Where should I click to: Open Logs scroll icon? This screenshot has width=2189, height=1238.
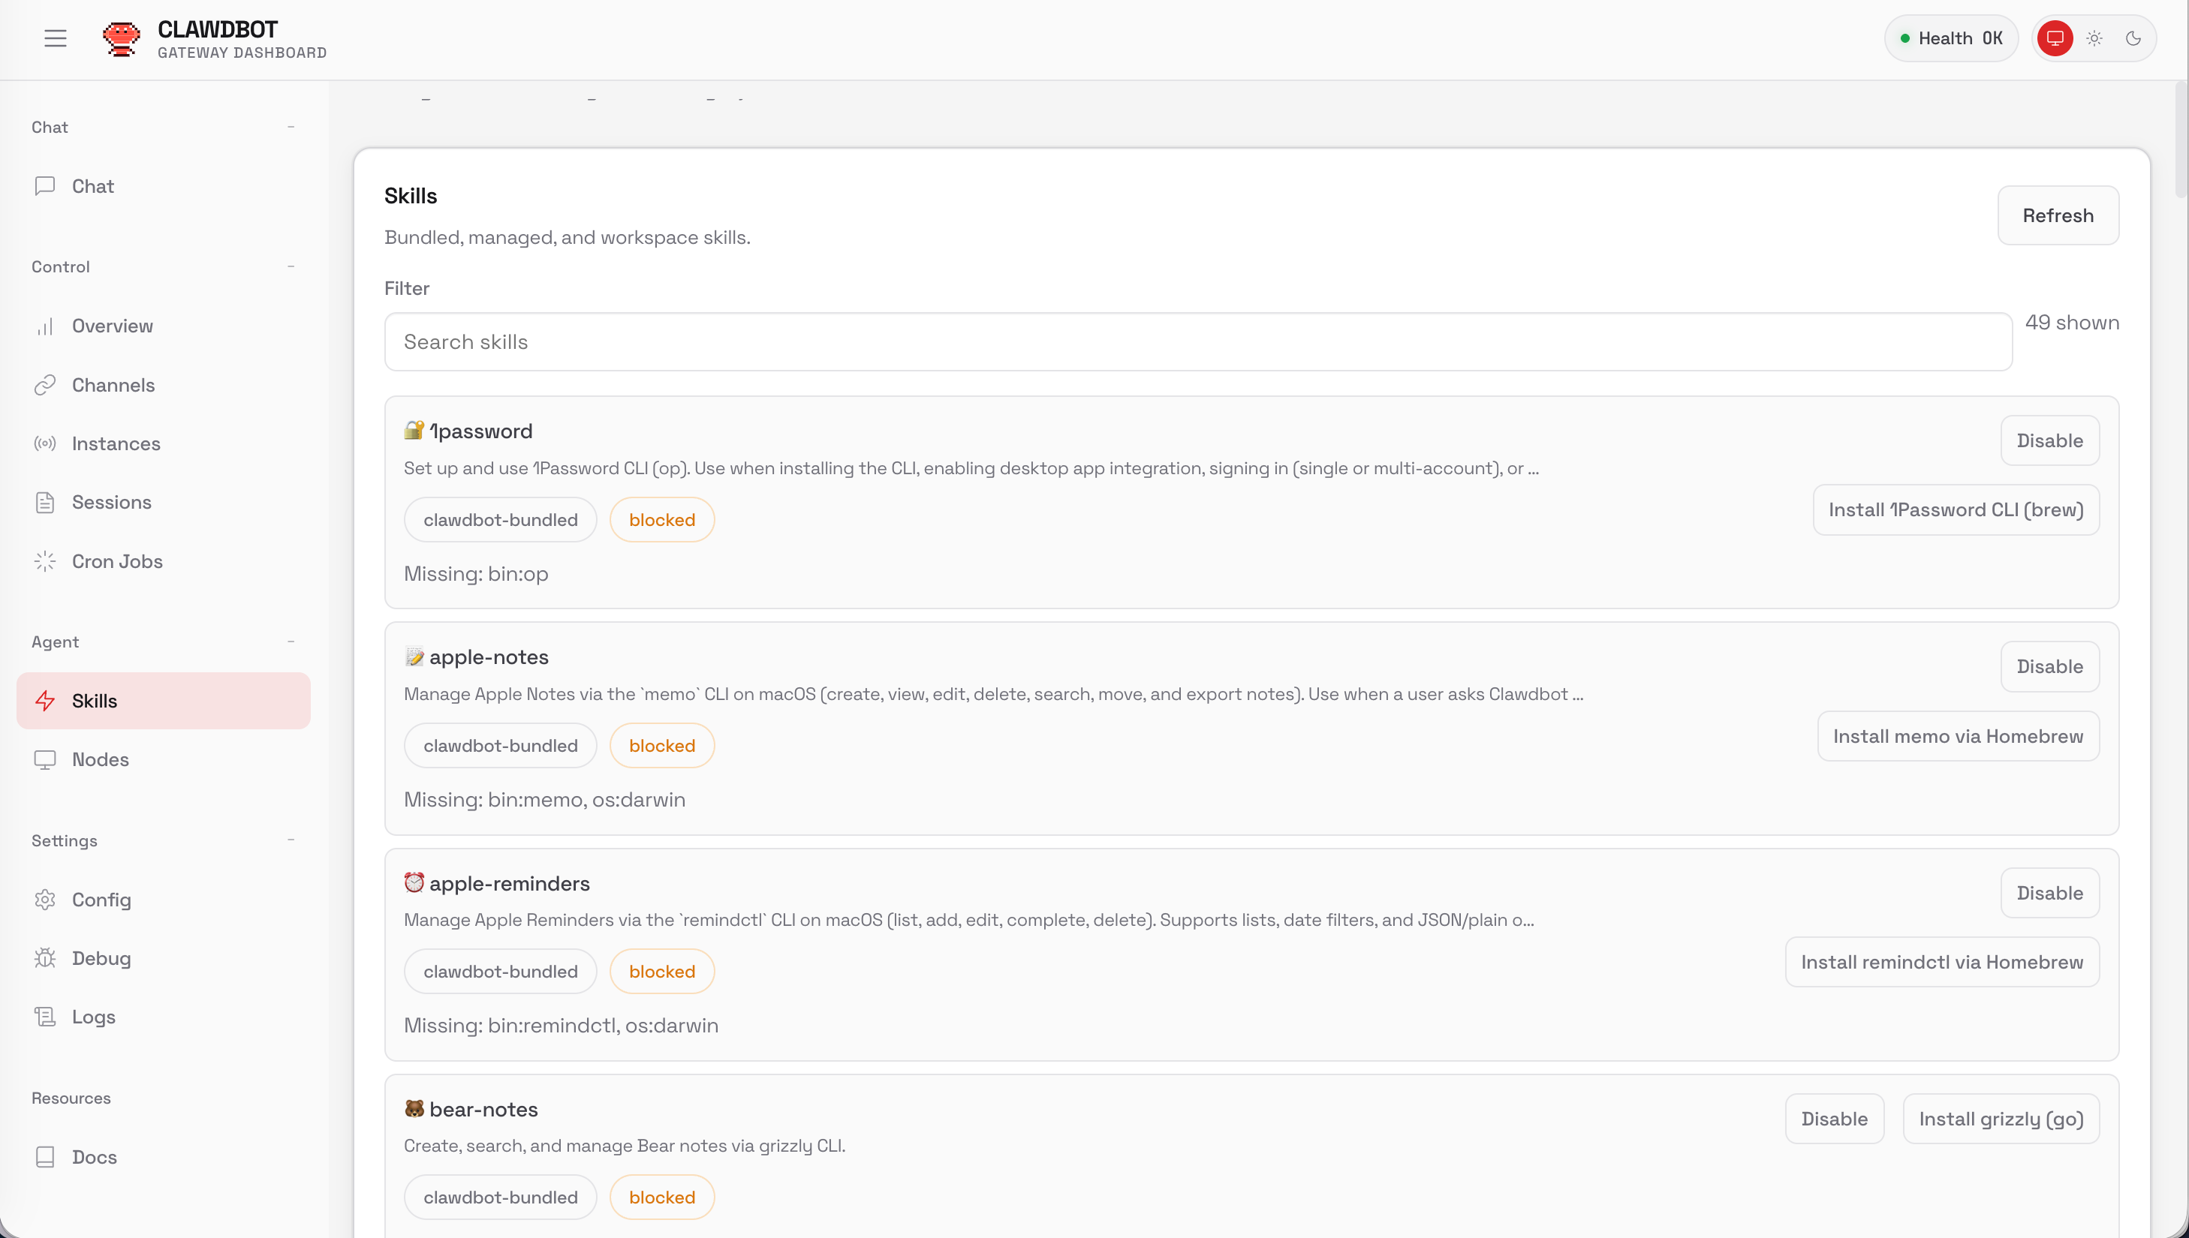[45, 1017]
